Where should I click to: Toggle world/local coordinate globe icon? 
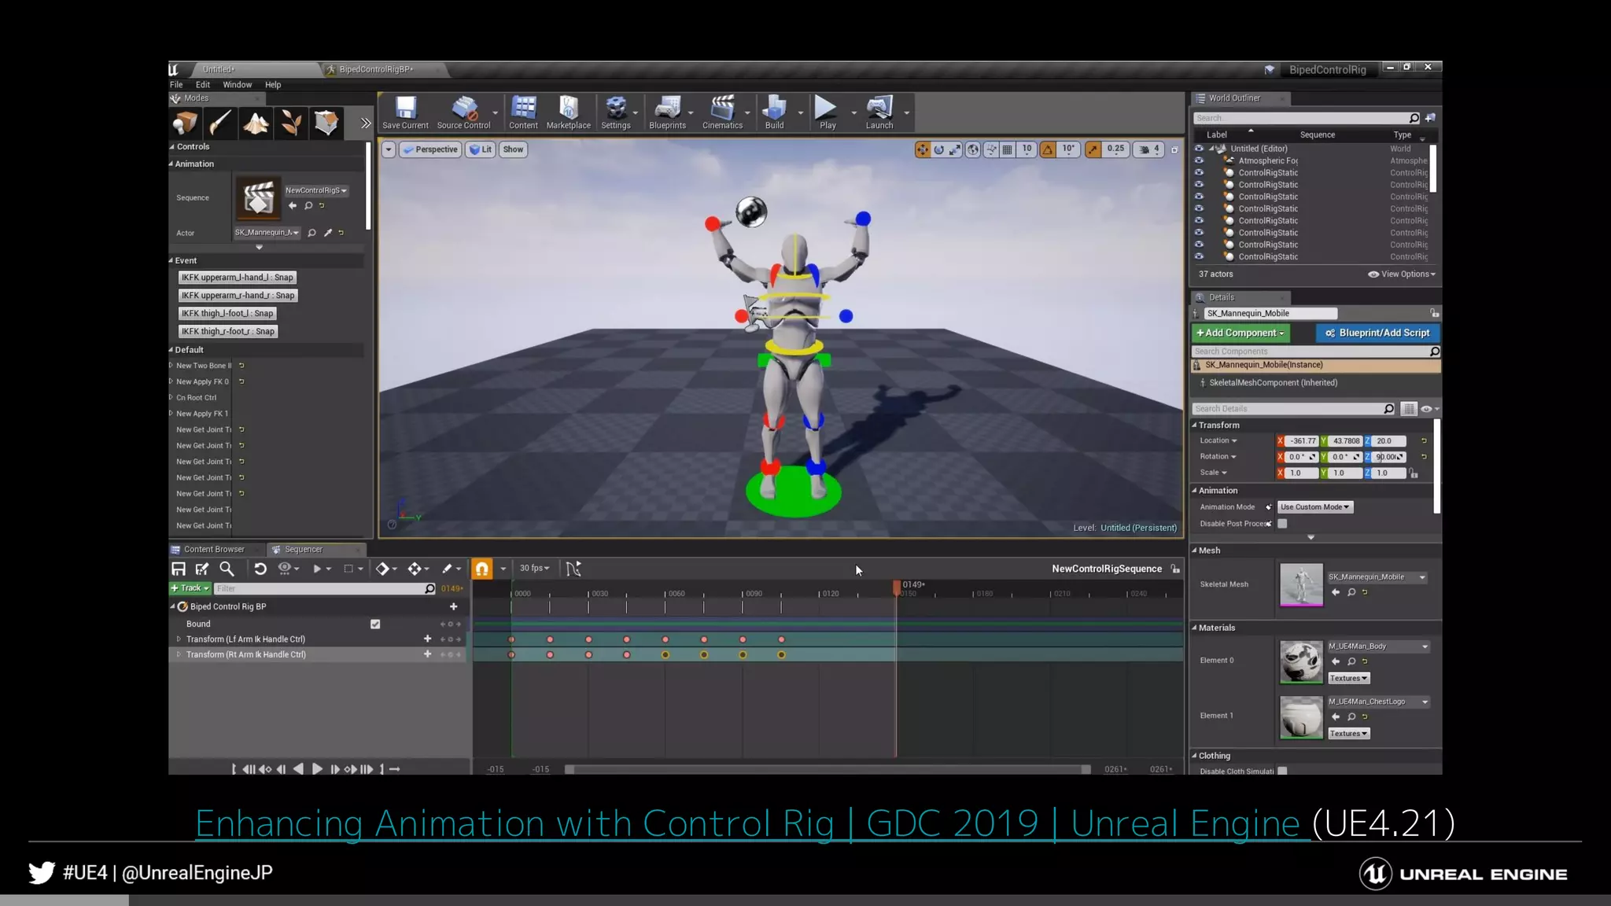point(973,149)
